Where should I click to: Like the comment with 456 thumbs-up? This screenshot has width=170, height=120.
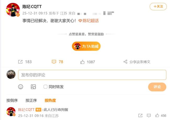coord(157,116)
